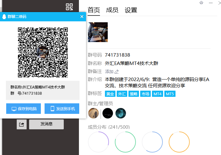The image size is (221, 155).
Task: Click the MT4 tag
Action: (x=158, y=94)
